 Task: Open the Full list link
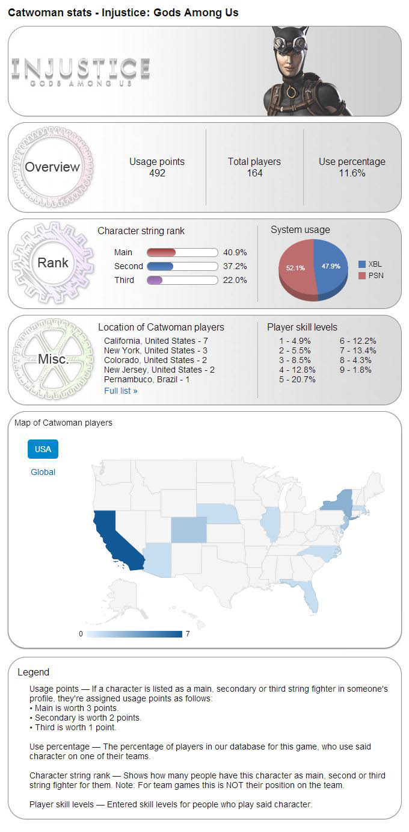click(x=120, y=391)
